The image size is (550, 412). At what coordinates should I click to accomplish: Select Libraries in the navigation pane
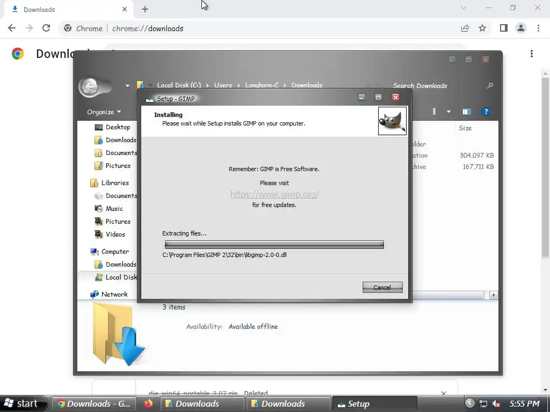[110, 182]
